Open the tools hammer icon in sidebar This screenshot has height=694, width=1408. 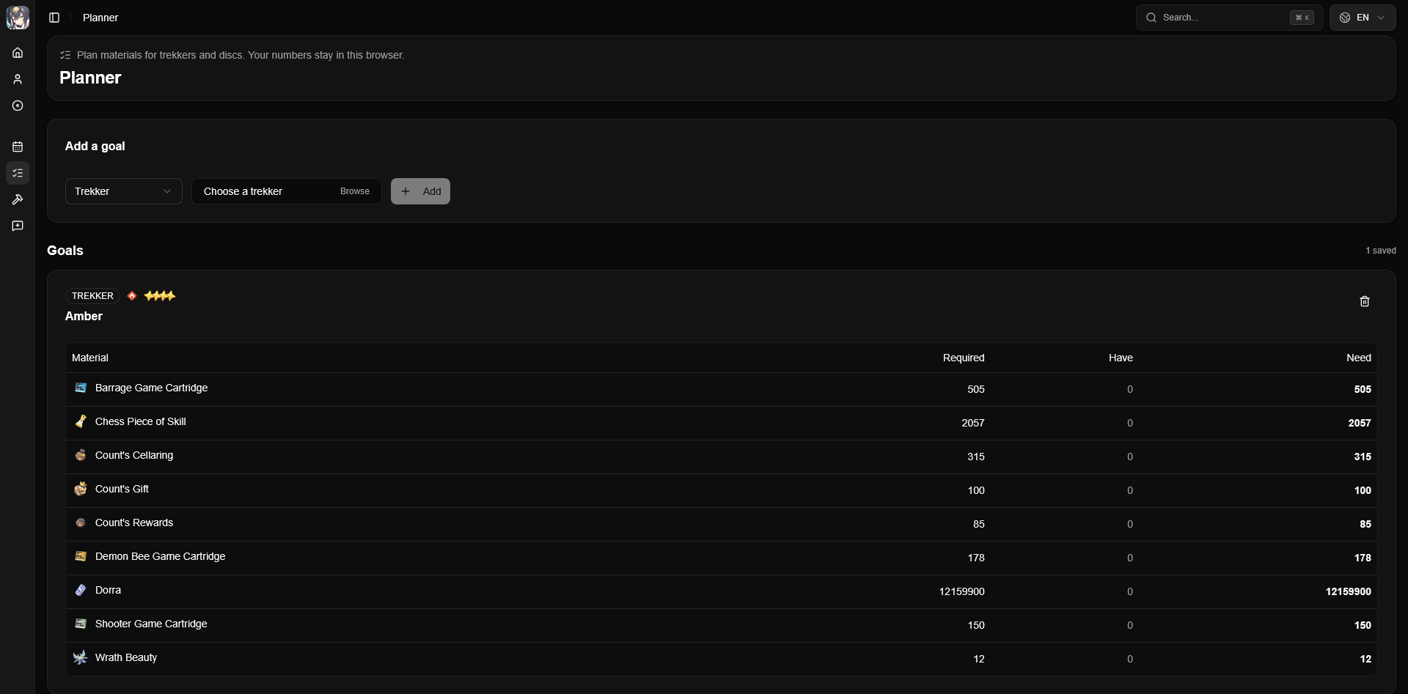[18, 199]
